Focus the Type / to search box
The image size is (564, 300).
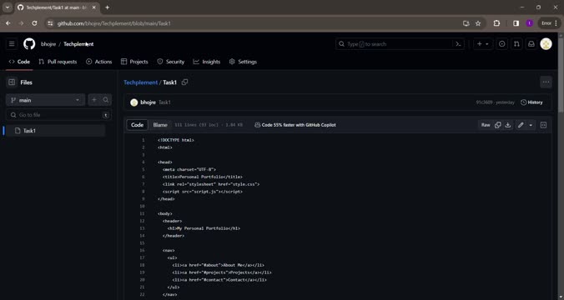click(400, 44)
